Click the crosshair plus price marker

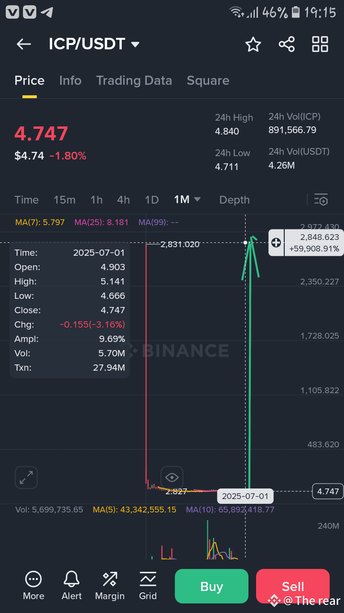[276, 242]
